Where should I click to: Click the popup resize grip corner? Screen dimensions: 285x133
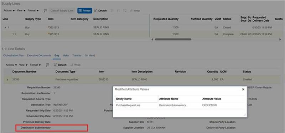point(244,114)
